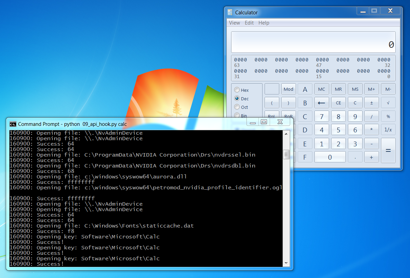Click the line containing staticcache.dat
The height and width of the screenshot is (278, 410).
tap(102, 226)
